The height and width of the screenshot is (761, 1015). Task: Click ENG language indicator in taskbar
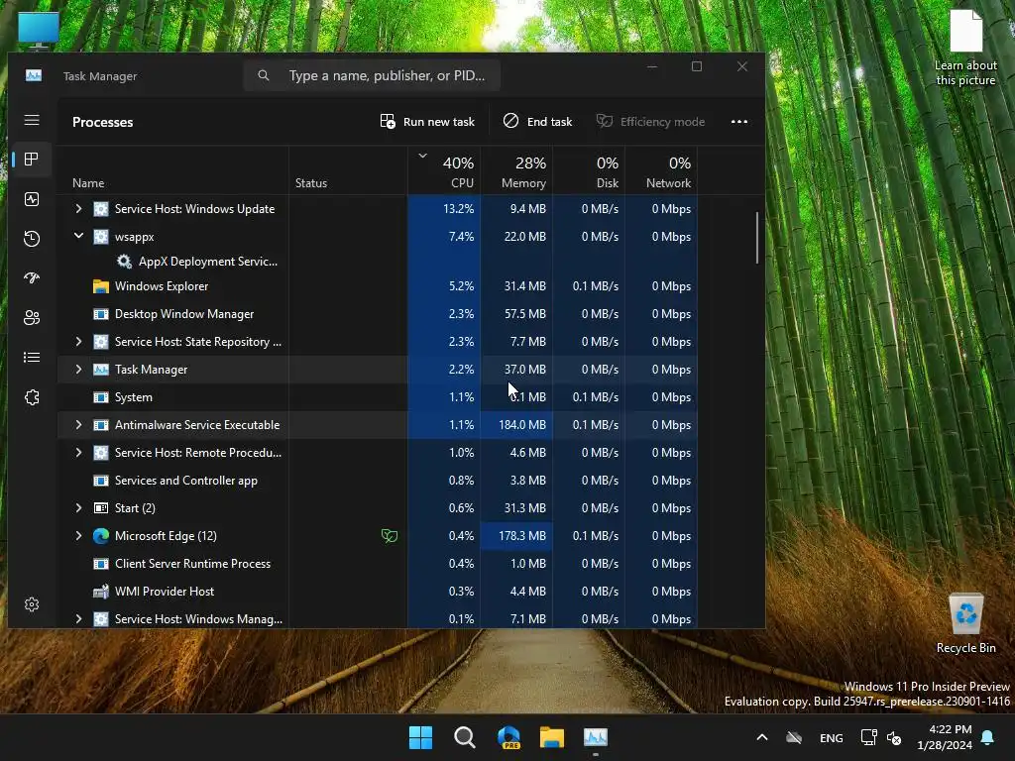pyautogui.click(x=832, y=737)
